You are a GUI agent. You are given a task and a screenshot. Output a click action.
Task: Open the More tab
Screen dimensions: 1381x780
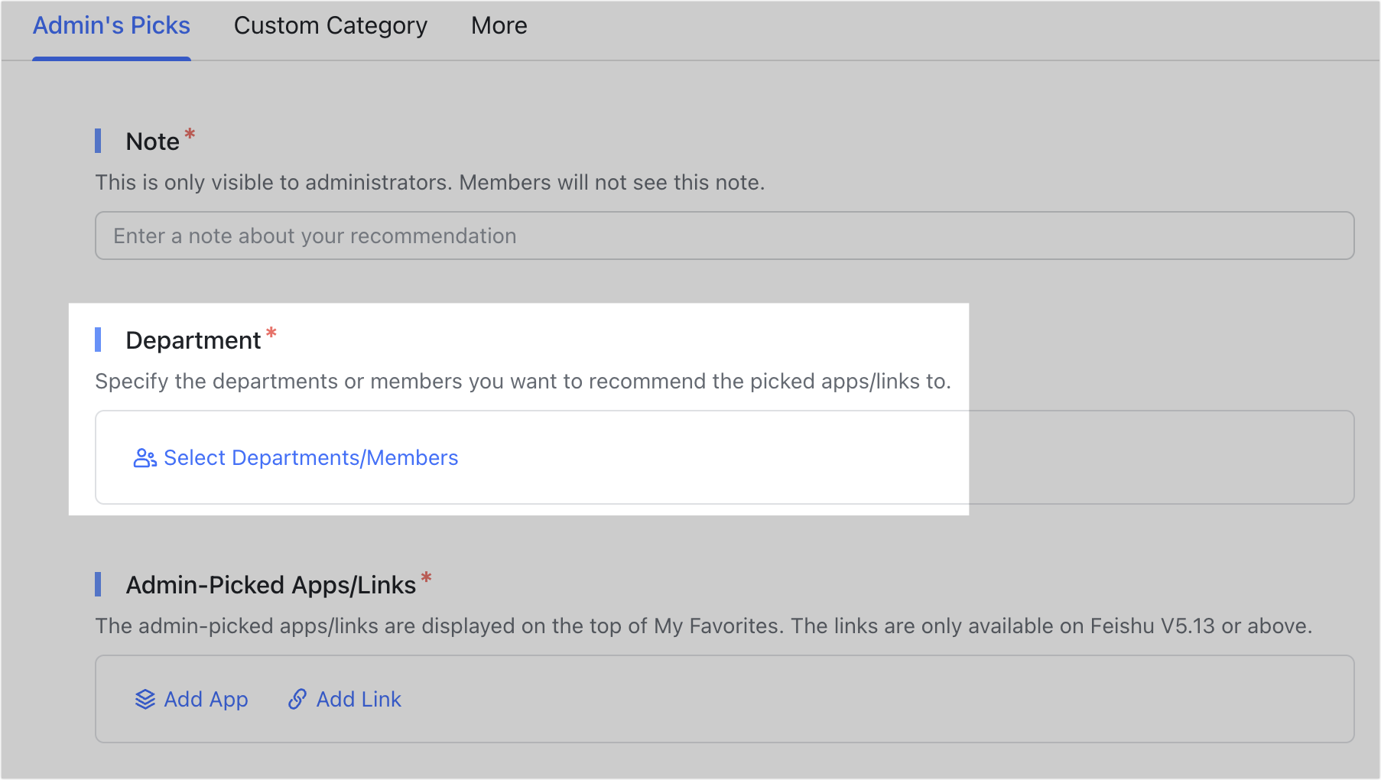(x=499, y=26)
